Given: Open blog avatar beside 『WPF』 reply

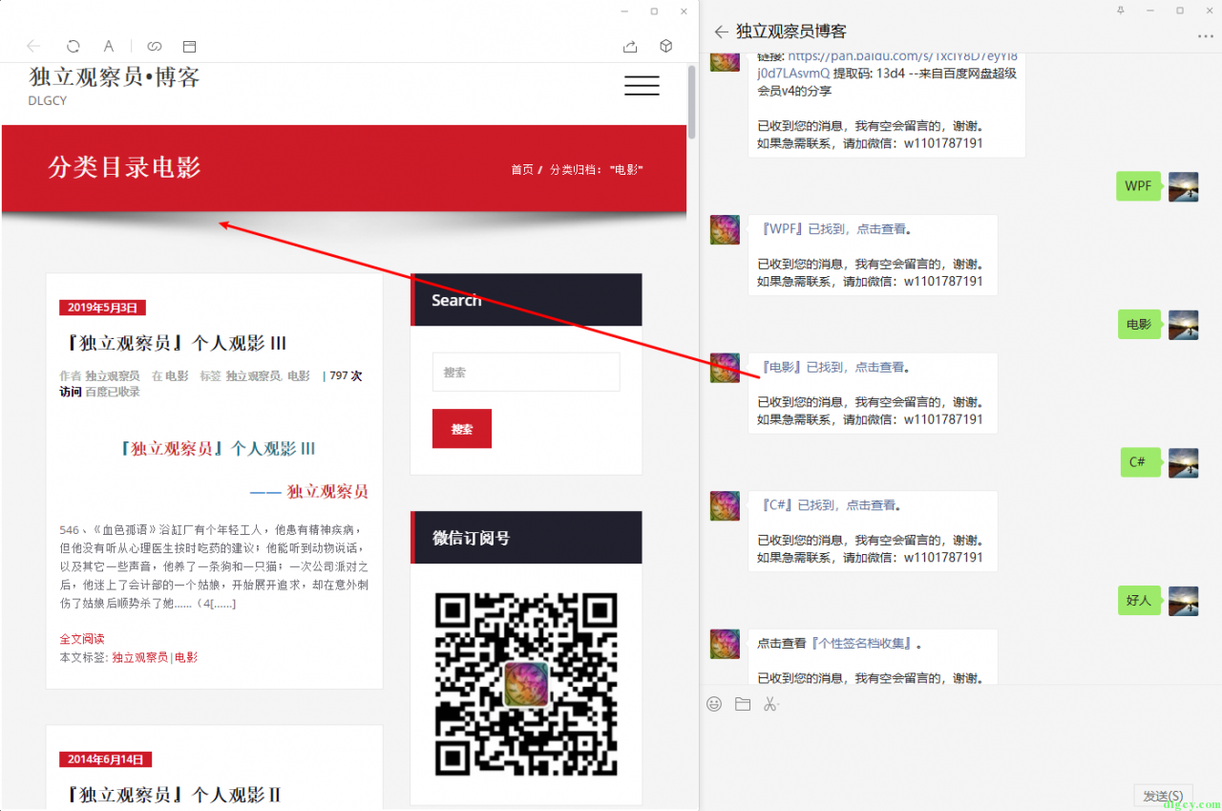Looking at the screenshot, I should (x=725, y=229).
